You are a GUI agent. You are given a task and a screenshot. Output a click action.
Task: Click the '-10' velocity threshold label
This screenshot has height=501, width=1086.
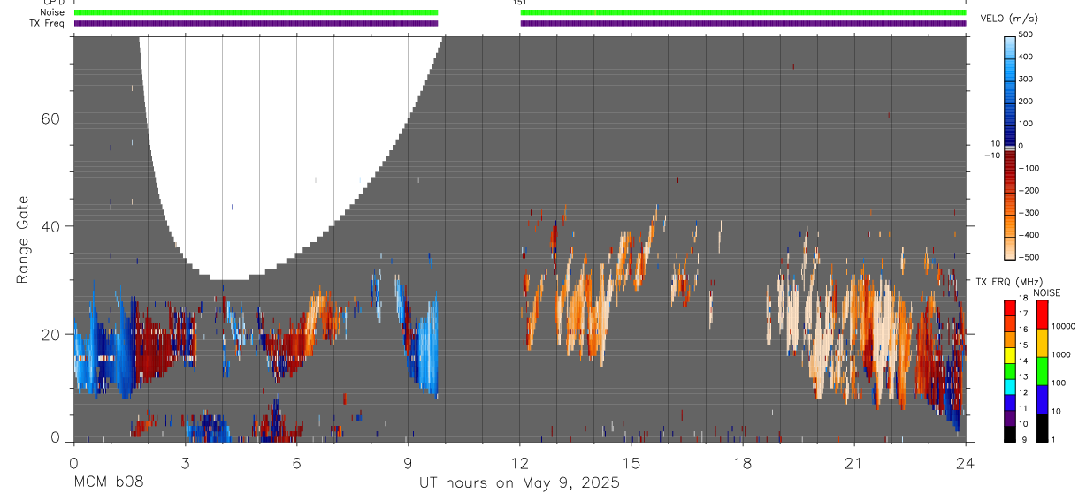(991, 156)
